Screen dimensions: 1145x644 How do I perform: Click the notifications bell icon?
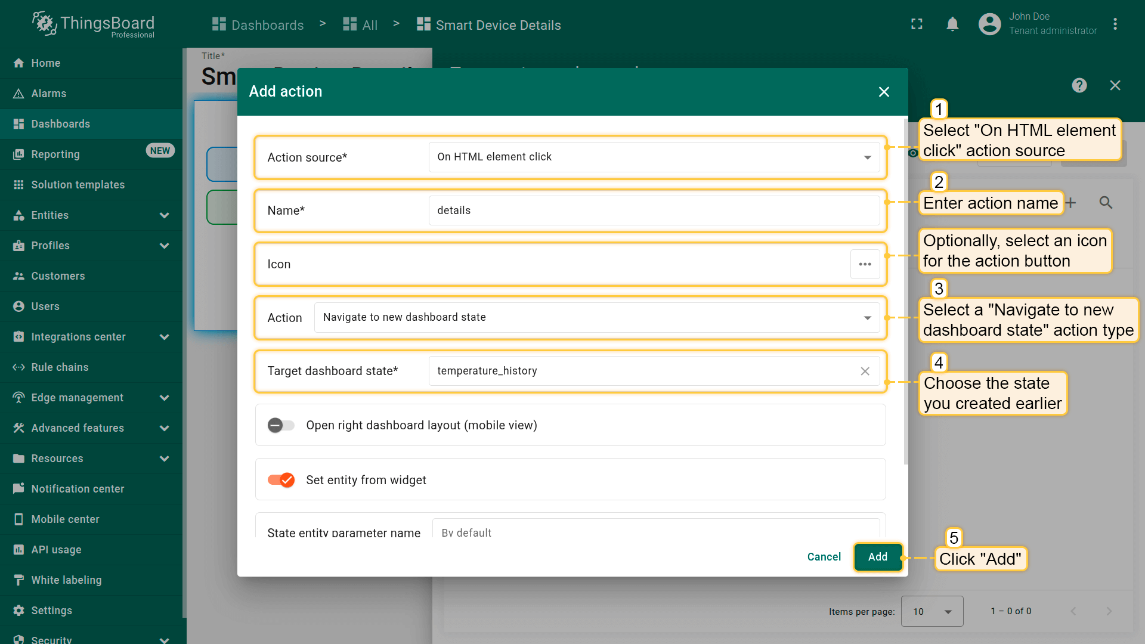pyautogui.click(x=952, y=24)
